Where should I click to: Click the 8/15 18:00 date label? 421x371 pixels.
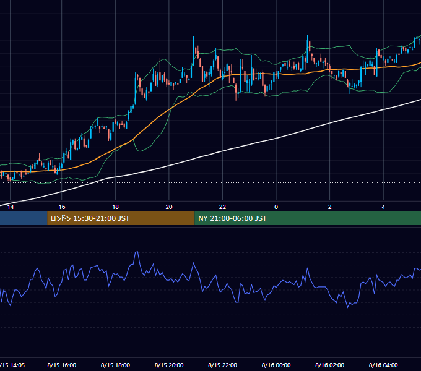point(115,365)
